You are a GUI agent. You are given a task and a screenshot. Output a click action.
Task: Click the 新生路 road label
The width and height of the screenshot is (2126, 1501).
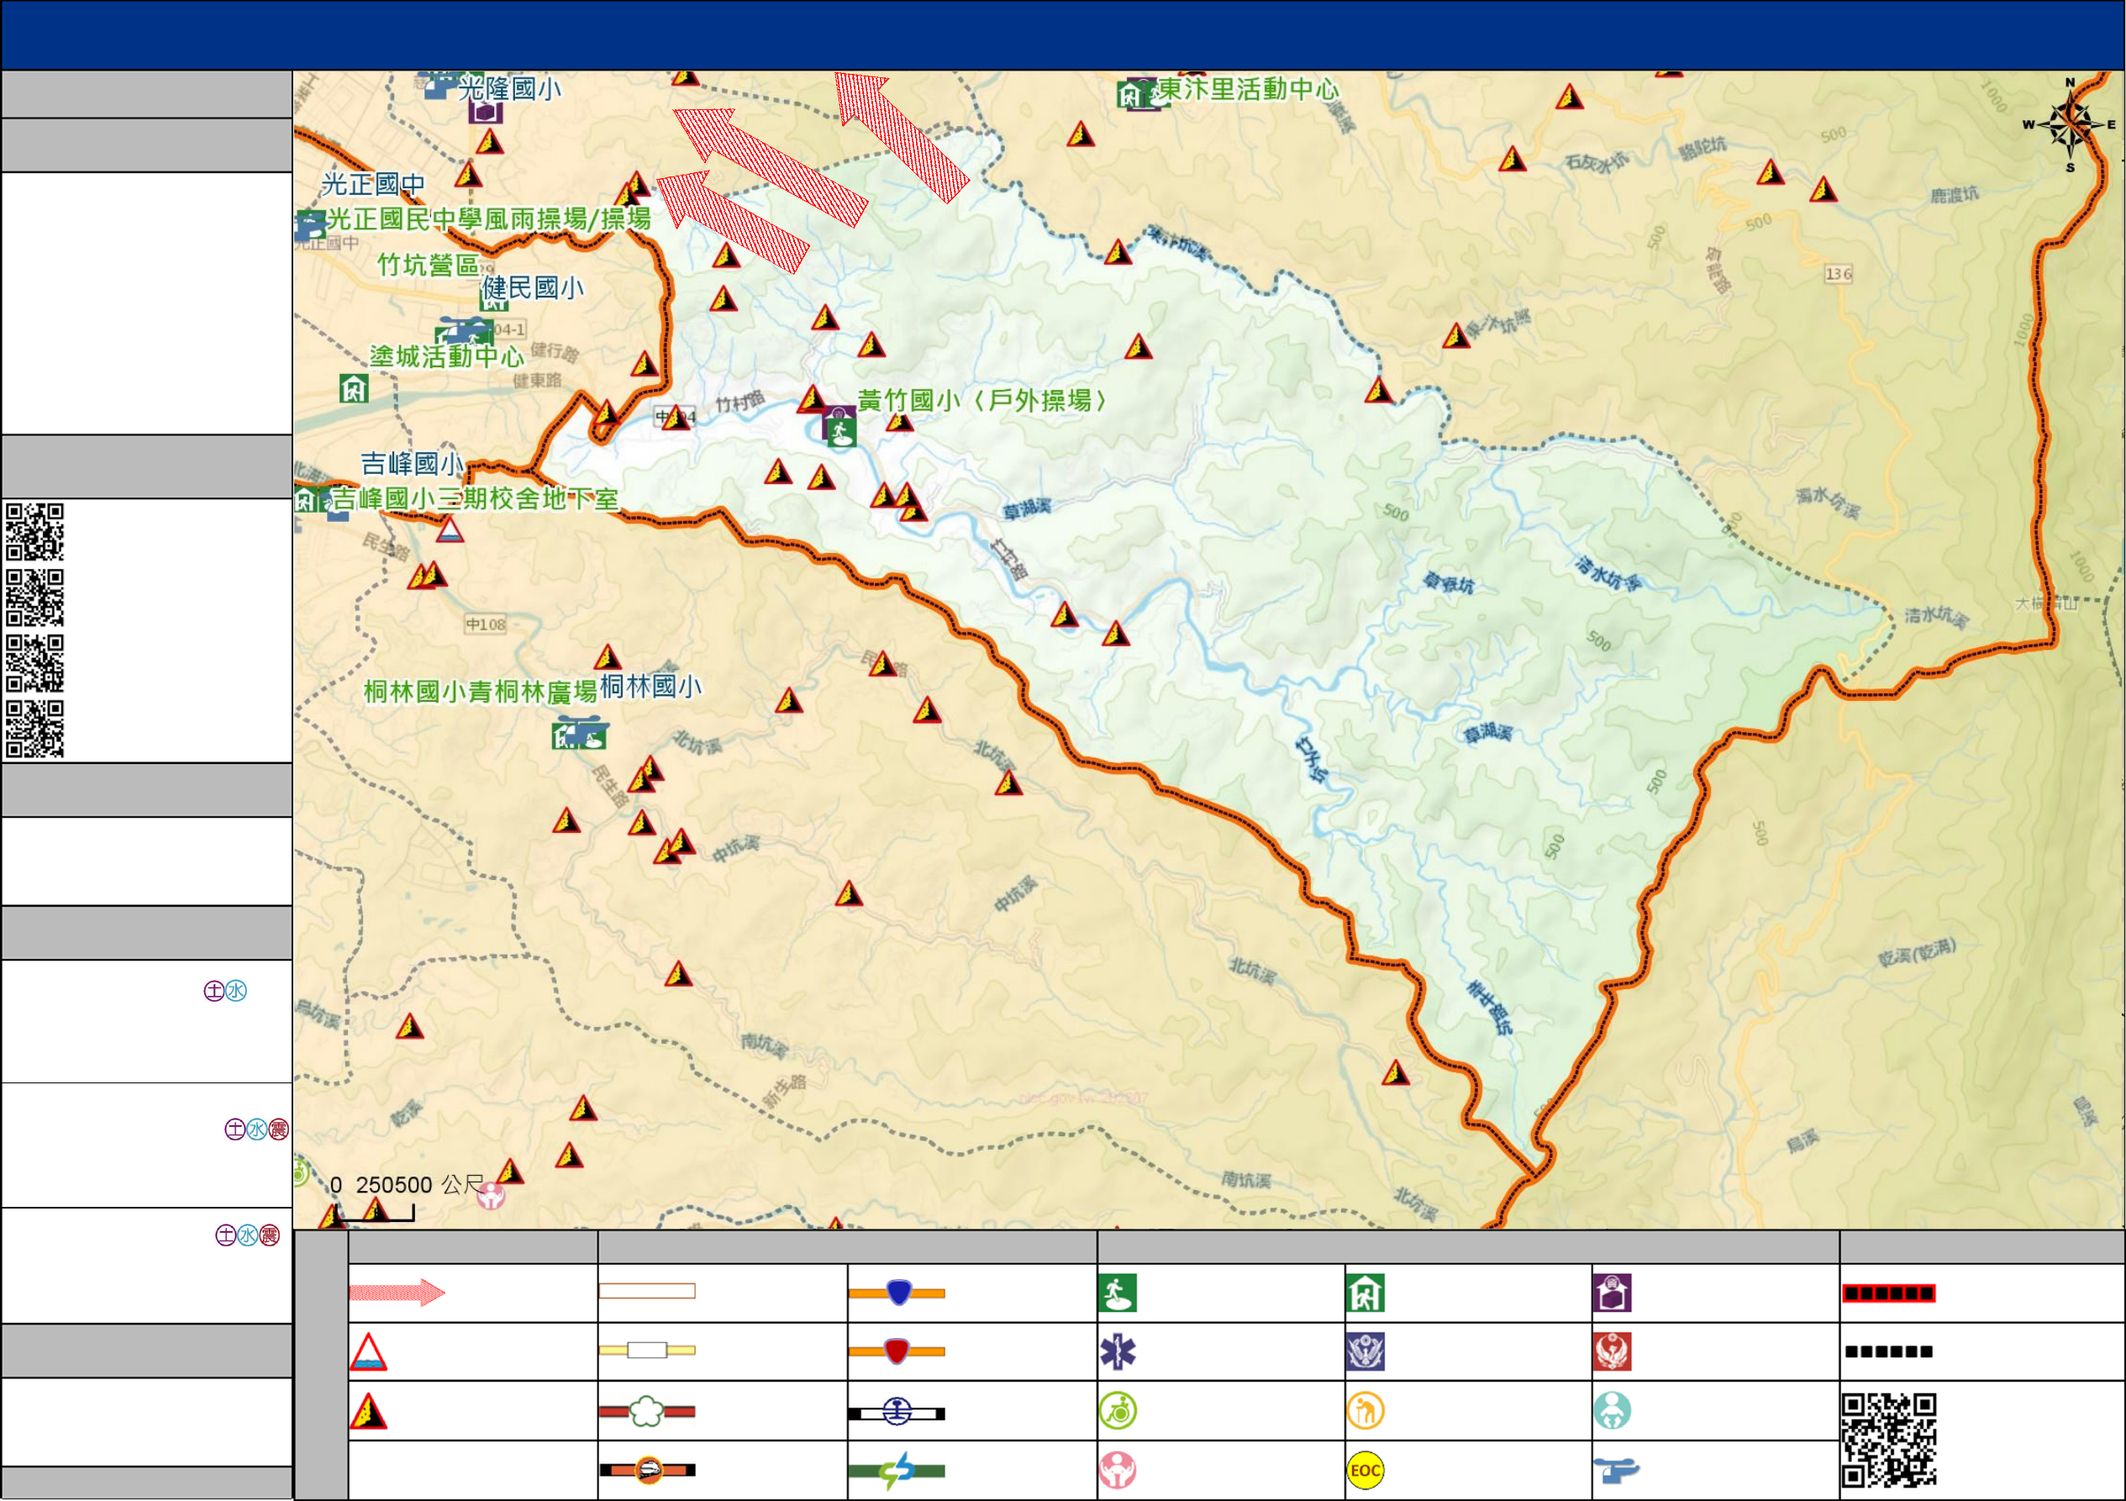pos(784,1092)
